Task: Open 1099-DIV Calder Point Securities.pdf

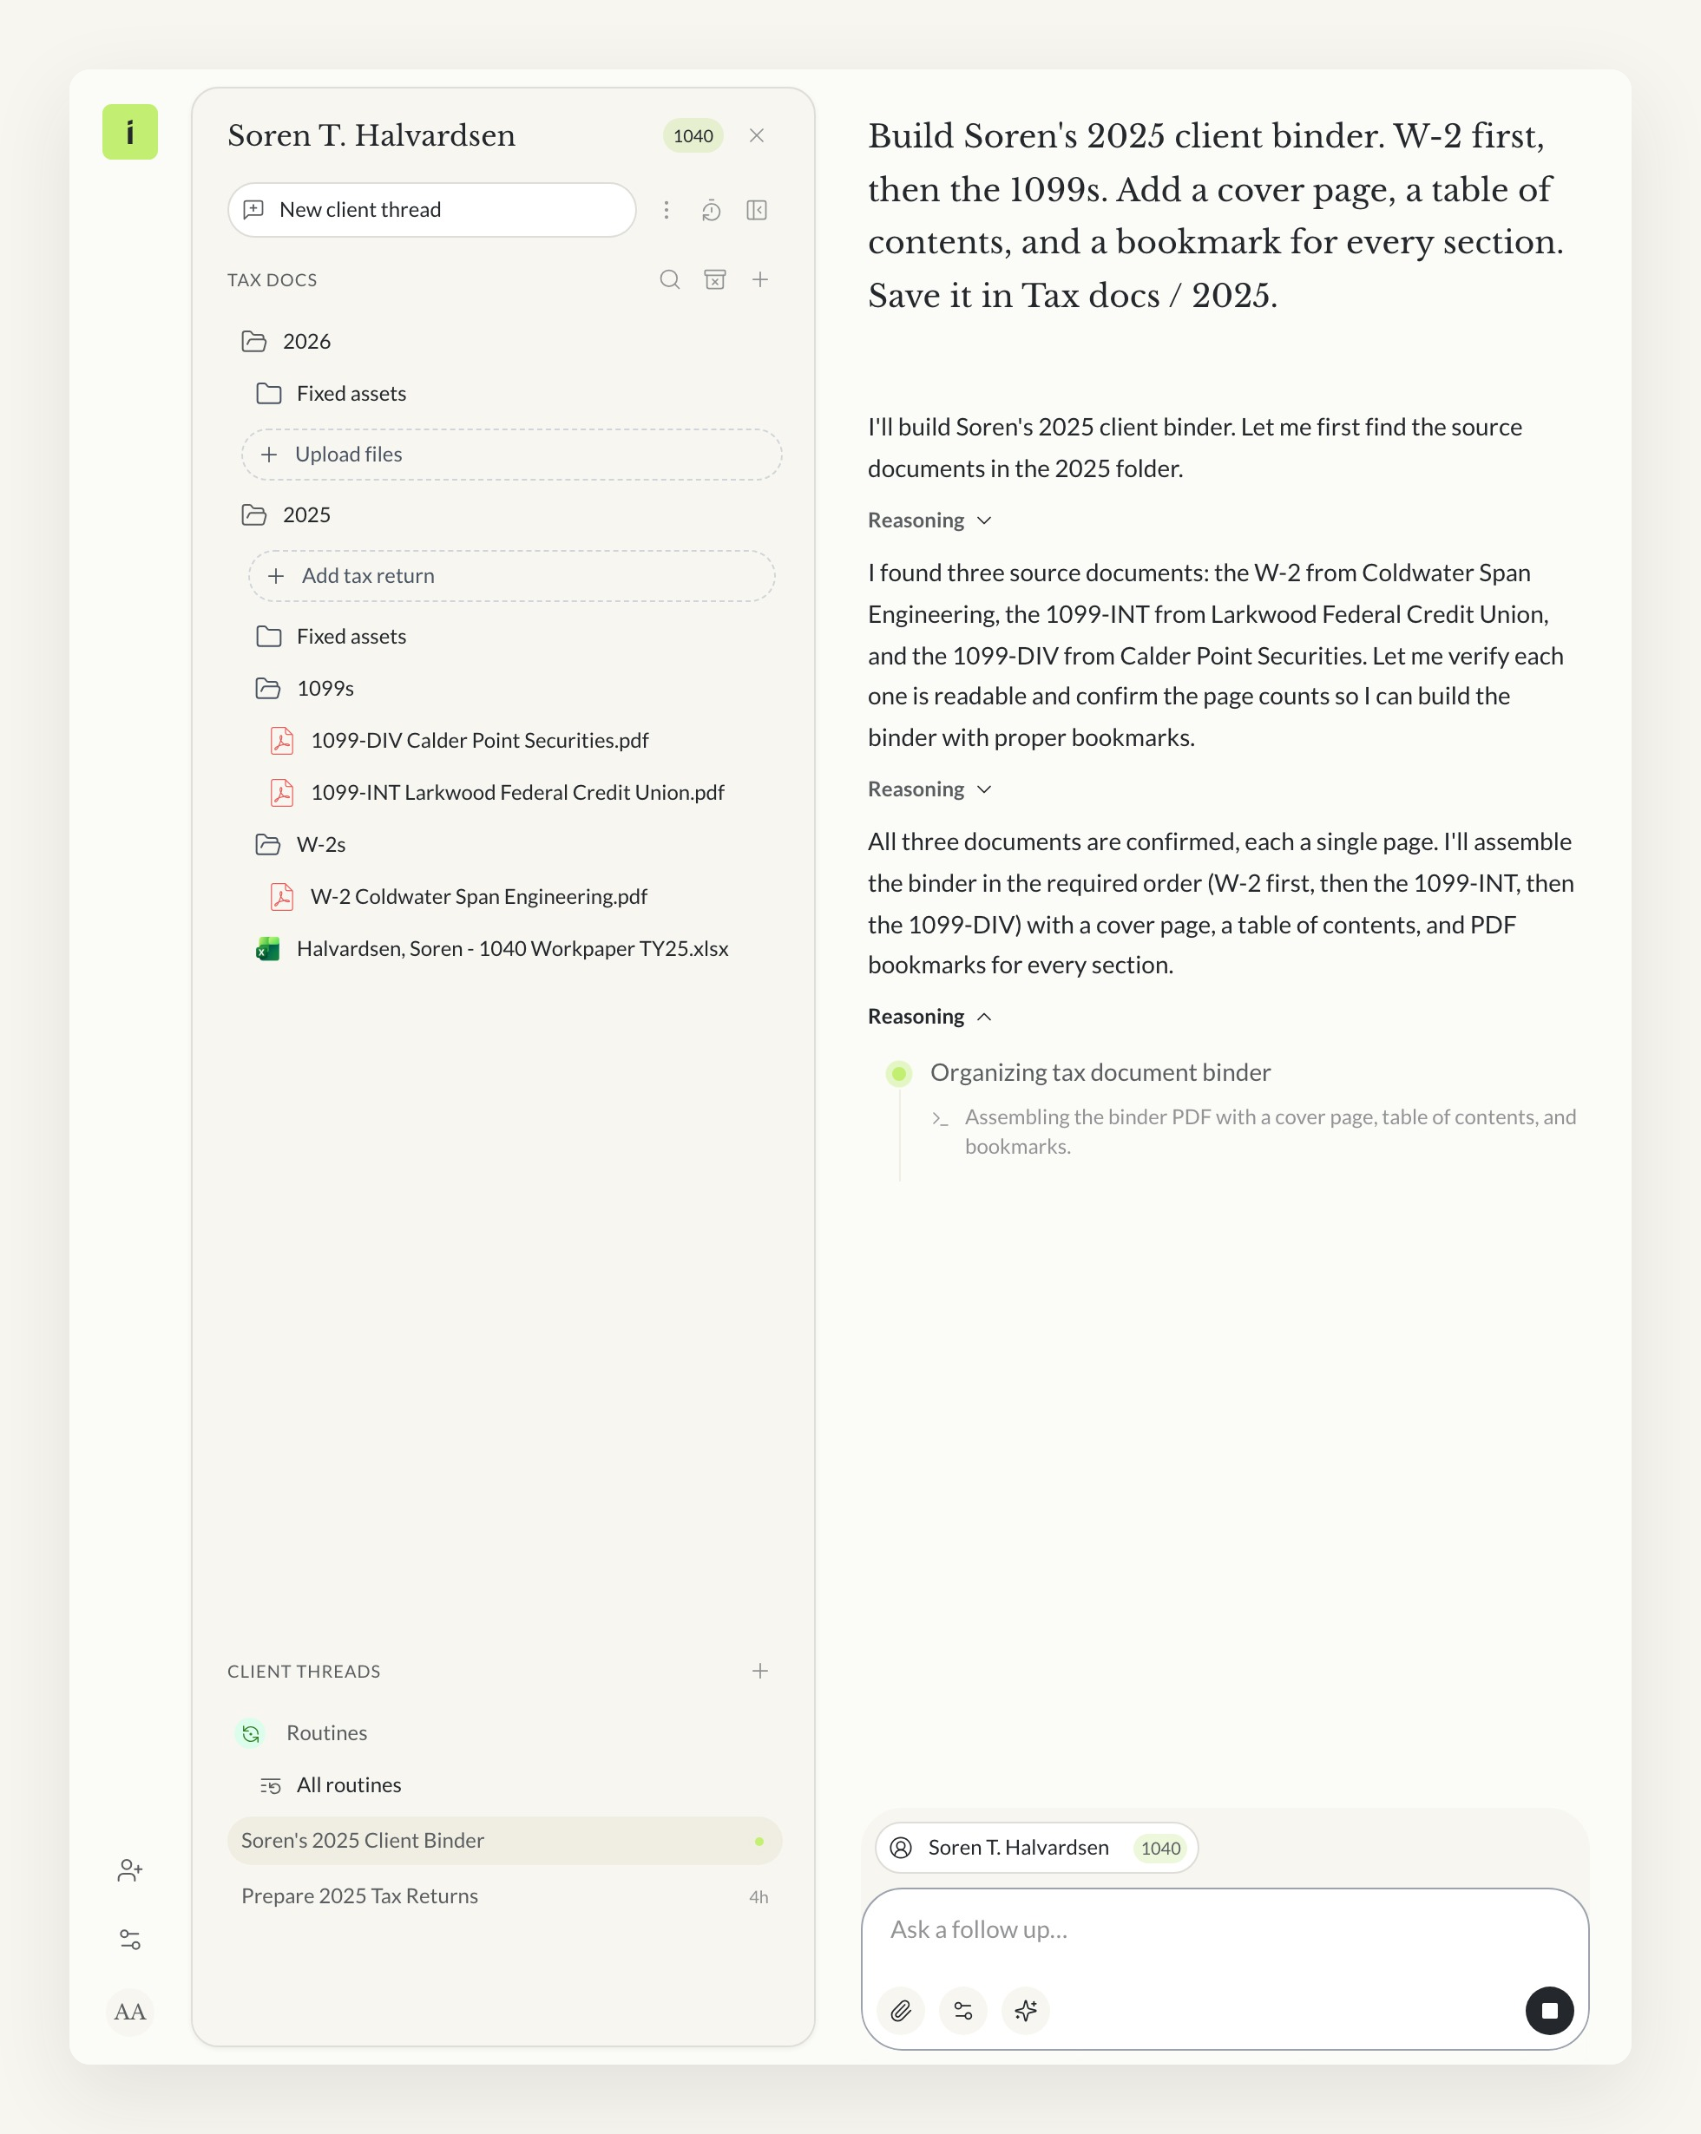Action: pyautogui.click(x=459, y=740)
